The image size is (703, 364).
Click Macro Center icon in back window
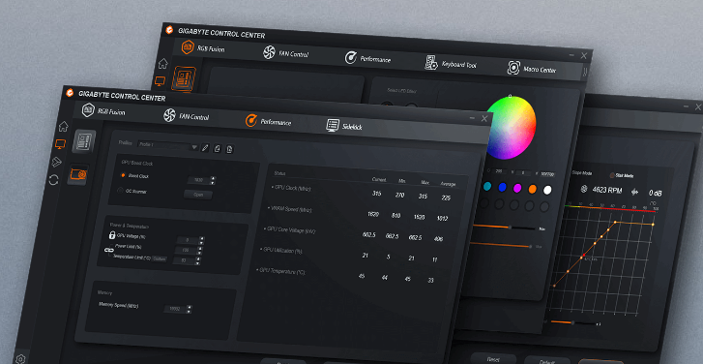tap(513, 68)
